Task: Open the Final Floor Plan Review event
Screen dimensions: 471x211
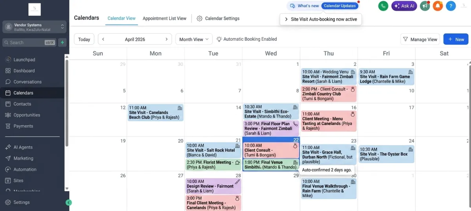Action: (271, 128)
